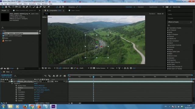Image resolution: width=195 pixels, height=109 pixels.
Task: Open the Layer menu
Action: pyautogui.click(x=20, y=4)
